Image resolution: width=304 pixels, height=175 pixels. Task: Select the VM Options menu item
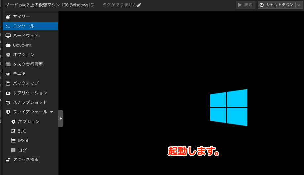tap(23, 55)
